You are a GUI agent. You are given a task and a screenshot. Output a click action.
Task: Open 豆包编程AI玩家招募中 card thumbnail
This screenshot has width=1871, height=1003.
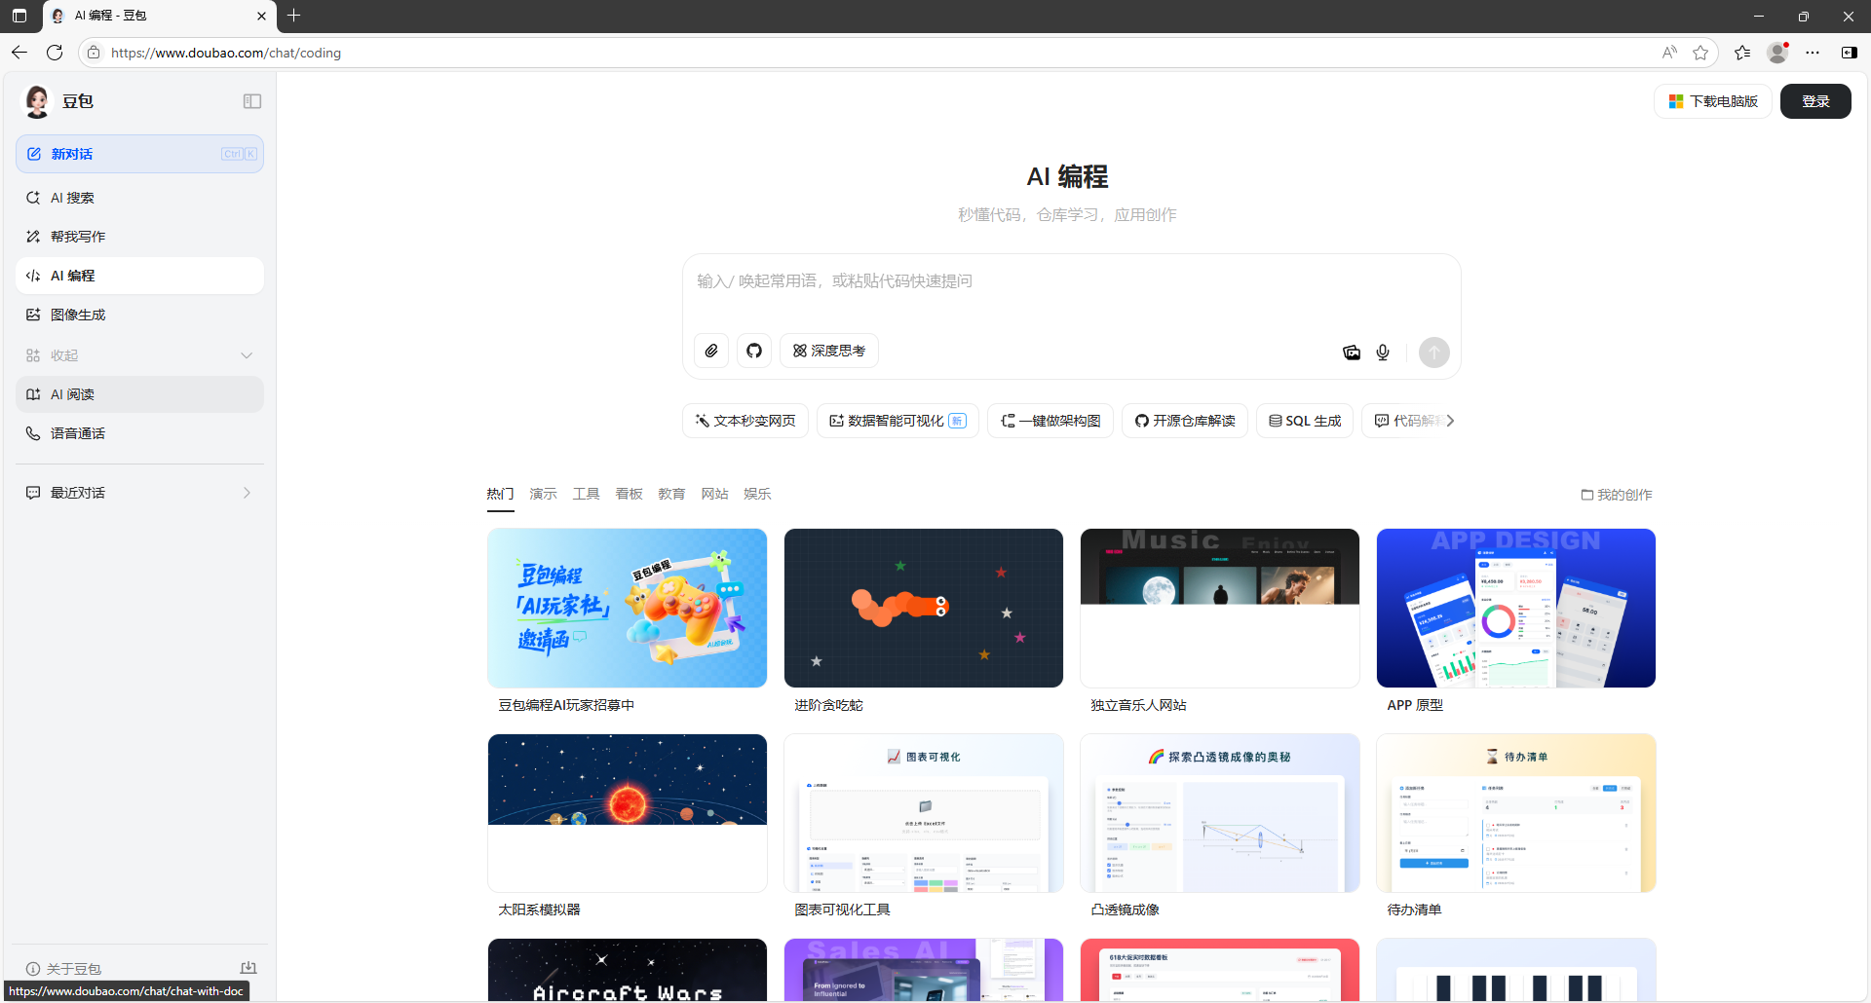[x=628, y=609]
